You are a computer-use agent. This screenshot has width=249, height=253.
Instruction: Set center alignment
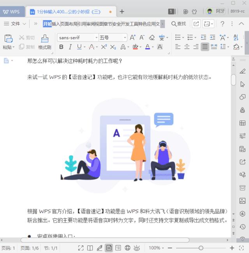coord(187,47)
